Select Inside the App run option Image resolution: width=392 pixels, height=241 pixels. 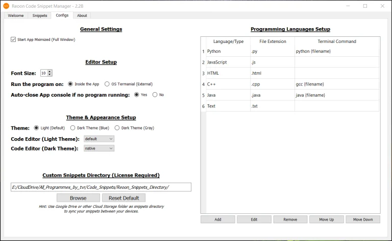[70, 84]
